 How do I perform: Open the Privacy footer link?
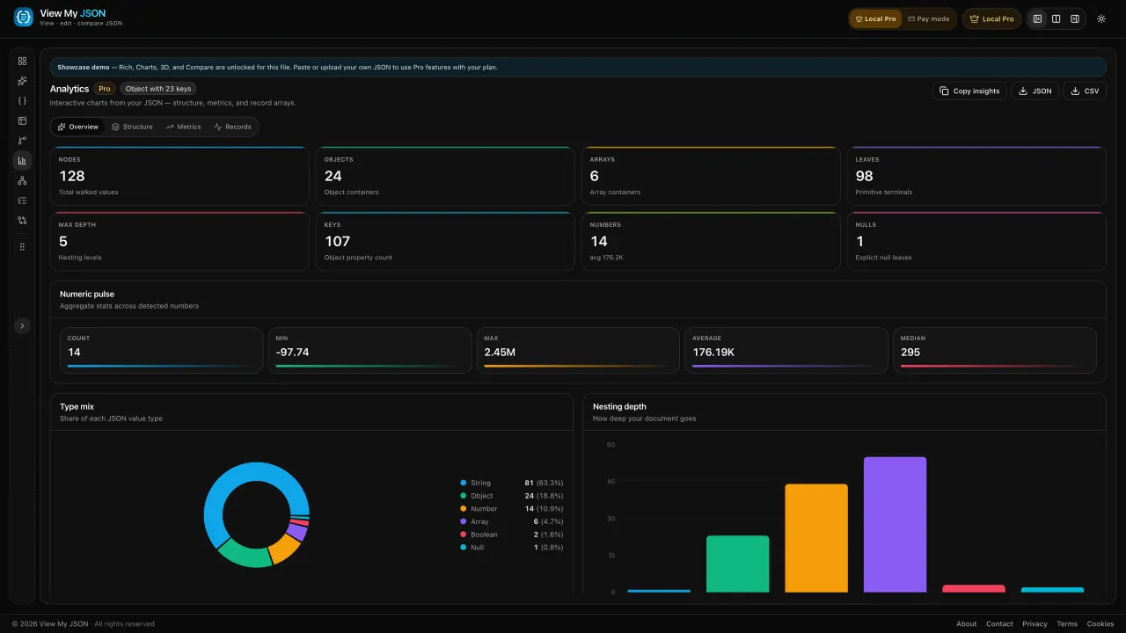point(1035,624)
